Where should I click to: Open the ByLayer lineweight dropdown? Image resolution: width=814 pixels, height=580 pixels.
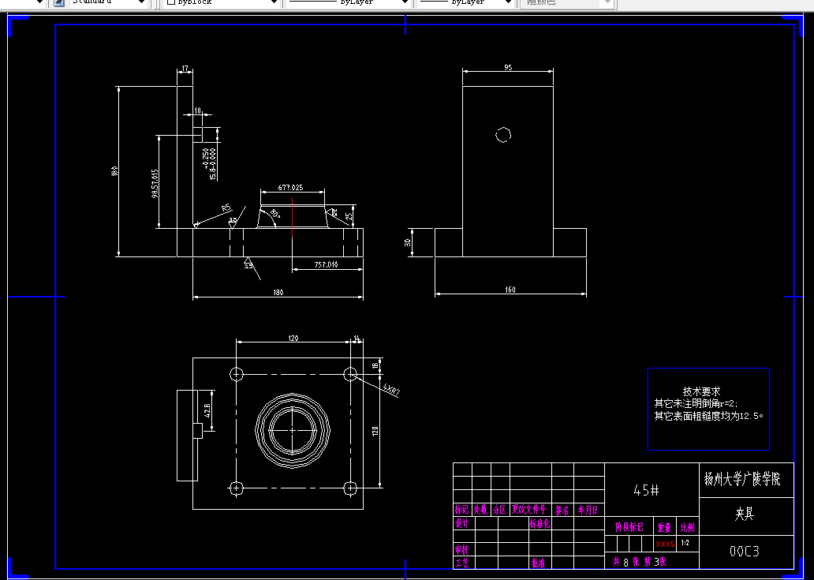[465, 2]
